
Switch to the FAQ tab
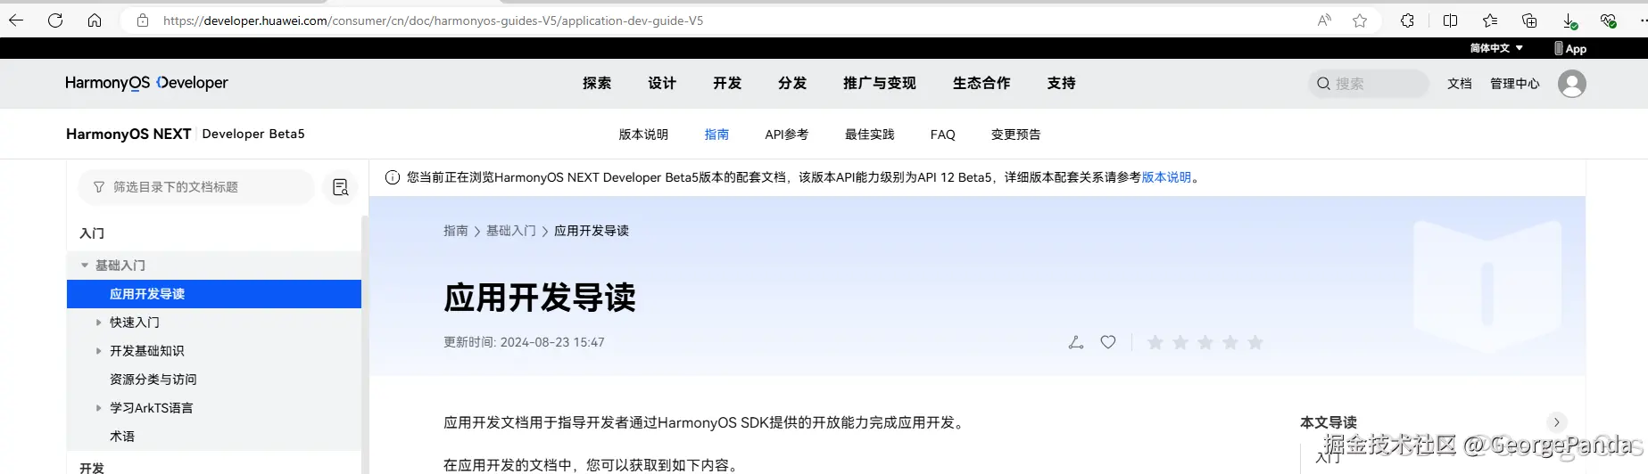point(943,135)
